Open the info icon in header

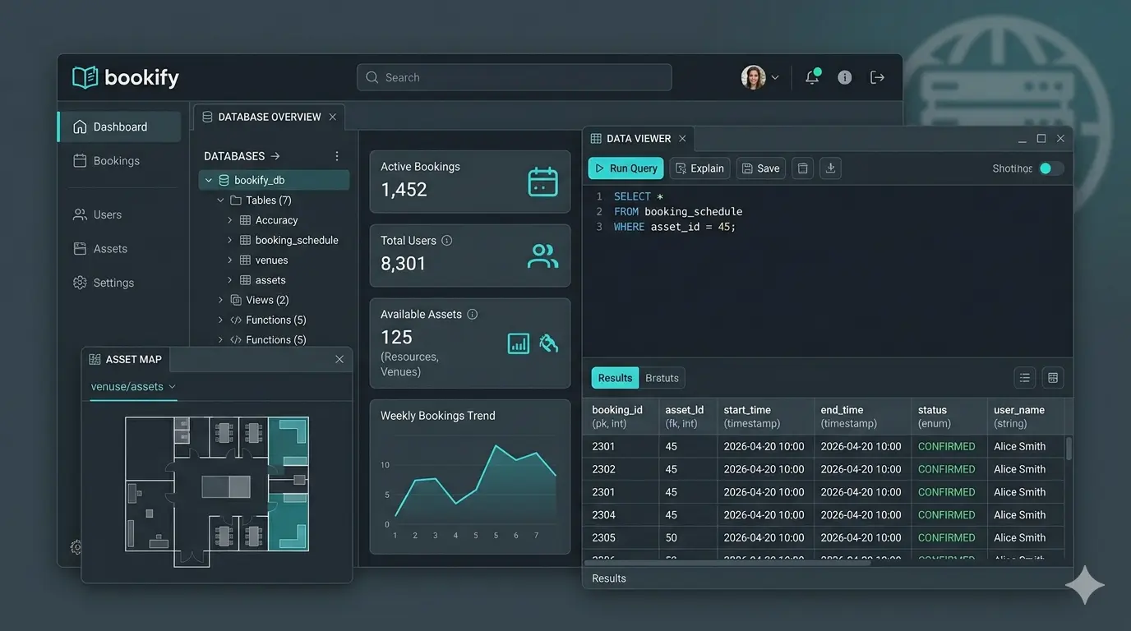pyautogui.click(x=844, y=77)
